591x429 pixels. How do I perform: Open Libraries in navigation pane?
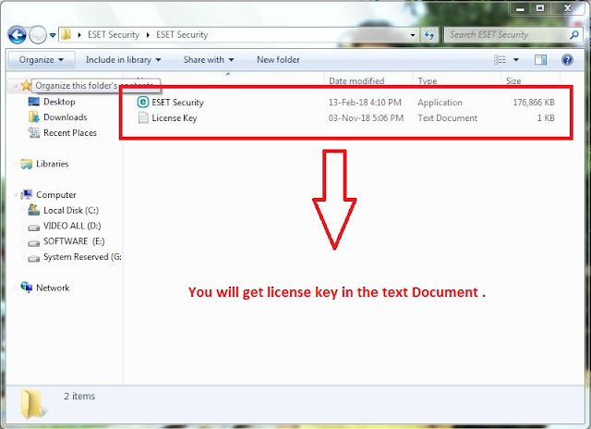point(52,164)
